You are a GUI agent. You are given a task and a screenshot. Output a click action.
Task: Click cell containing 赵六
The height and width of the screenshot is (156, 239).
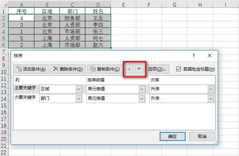click(98, 45)
